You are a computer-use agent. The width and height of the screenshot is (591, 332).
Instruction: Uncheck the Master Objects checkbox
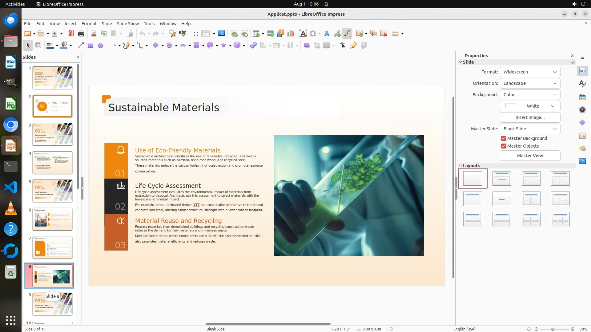coord(504,146)
